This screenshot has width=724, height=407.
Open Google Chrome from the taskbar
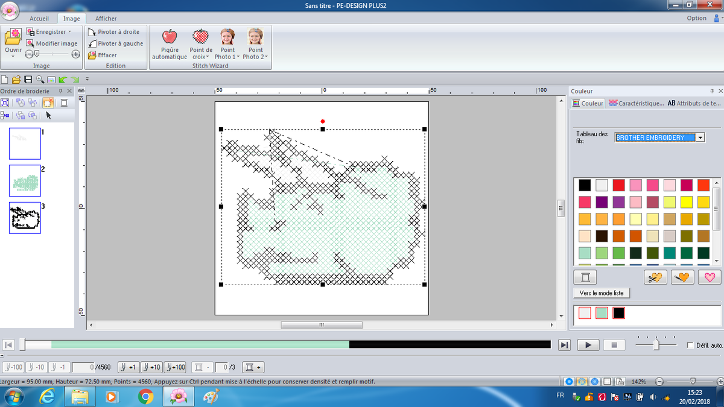pos(145,396)
